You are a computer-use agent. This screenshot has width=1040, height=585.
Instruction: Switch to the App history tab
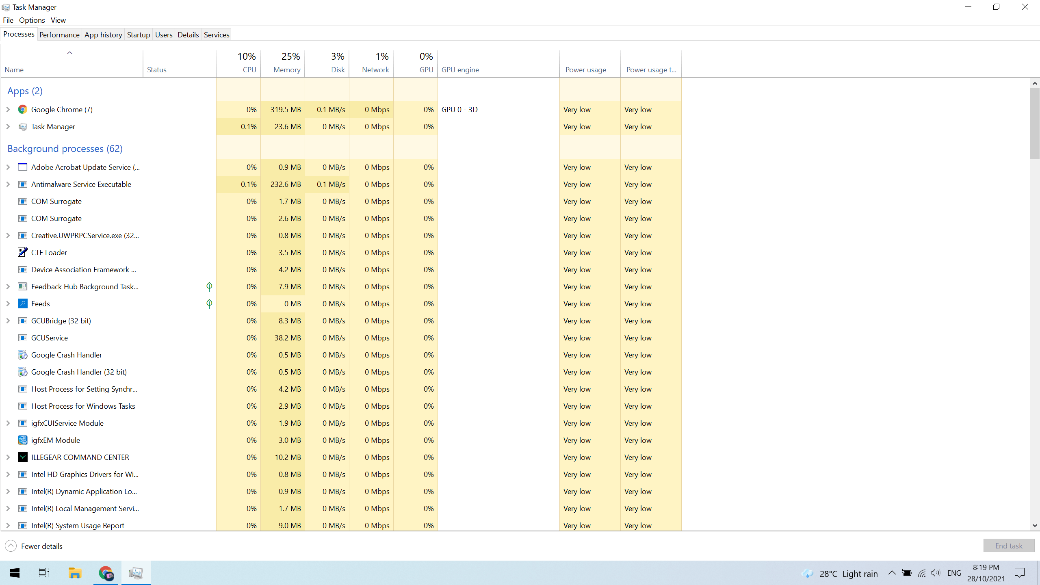click(x=103, y=35)
